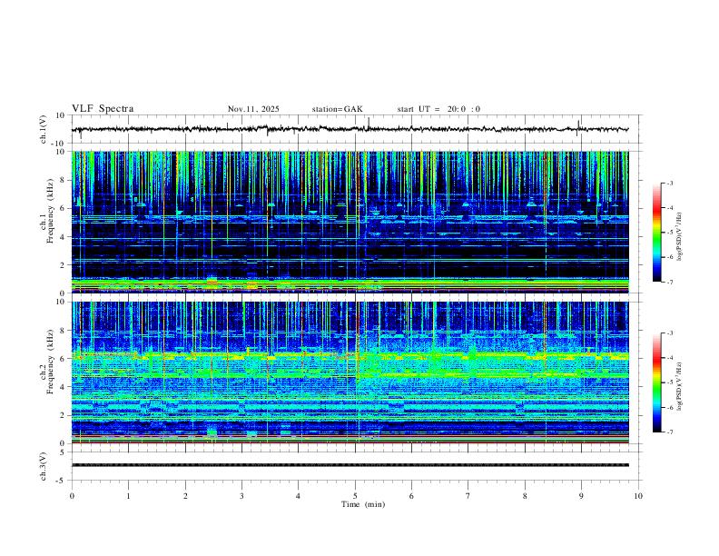Click the ch.2 'Frequency (kHz)' axis label

tap(51, 362)
